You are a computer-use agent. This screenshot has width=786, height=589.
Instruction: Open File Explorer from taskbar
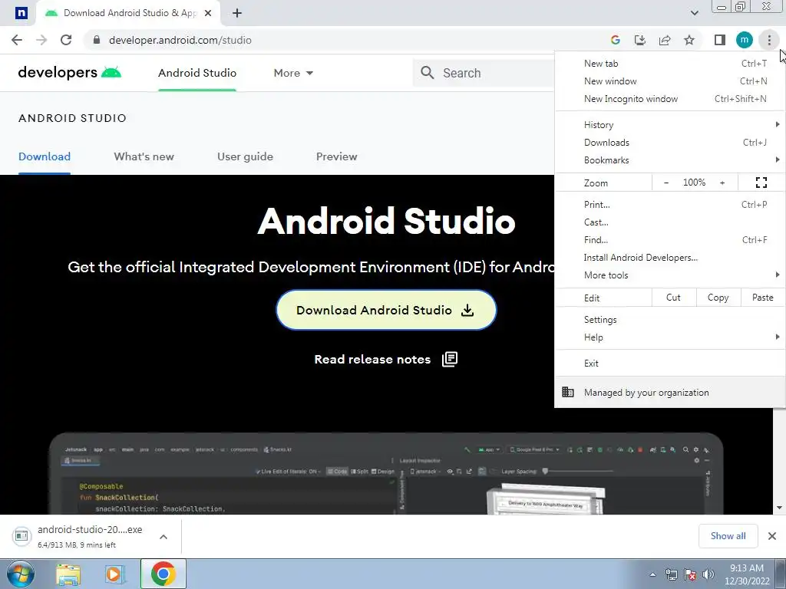coord(68,574)
